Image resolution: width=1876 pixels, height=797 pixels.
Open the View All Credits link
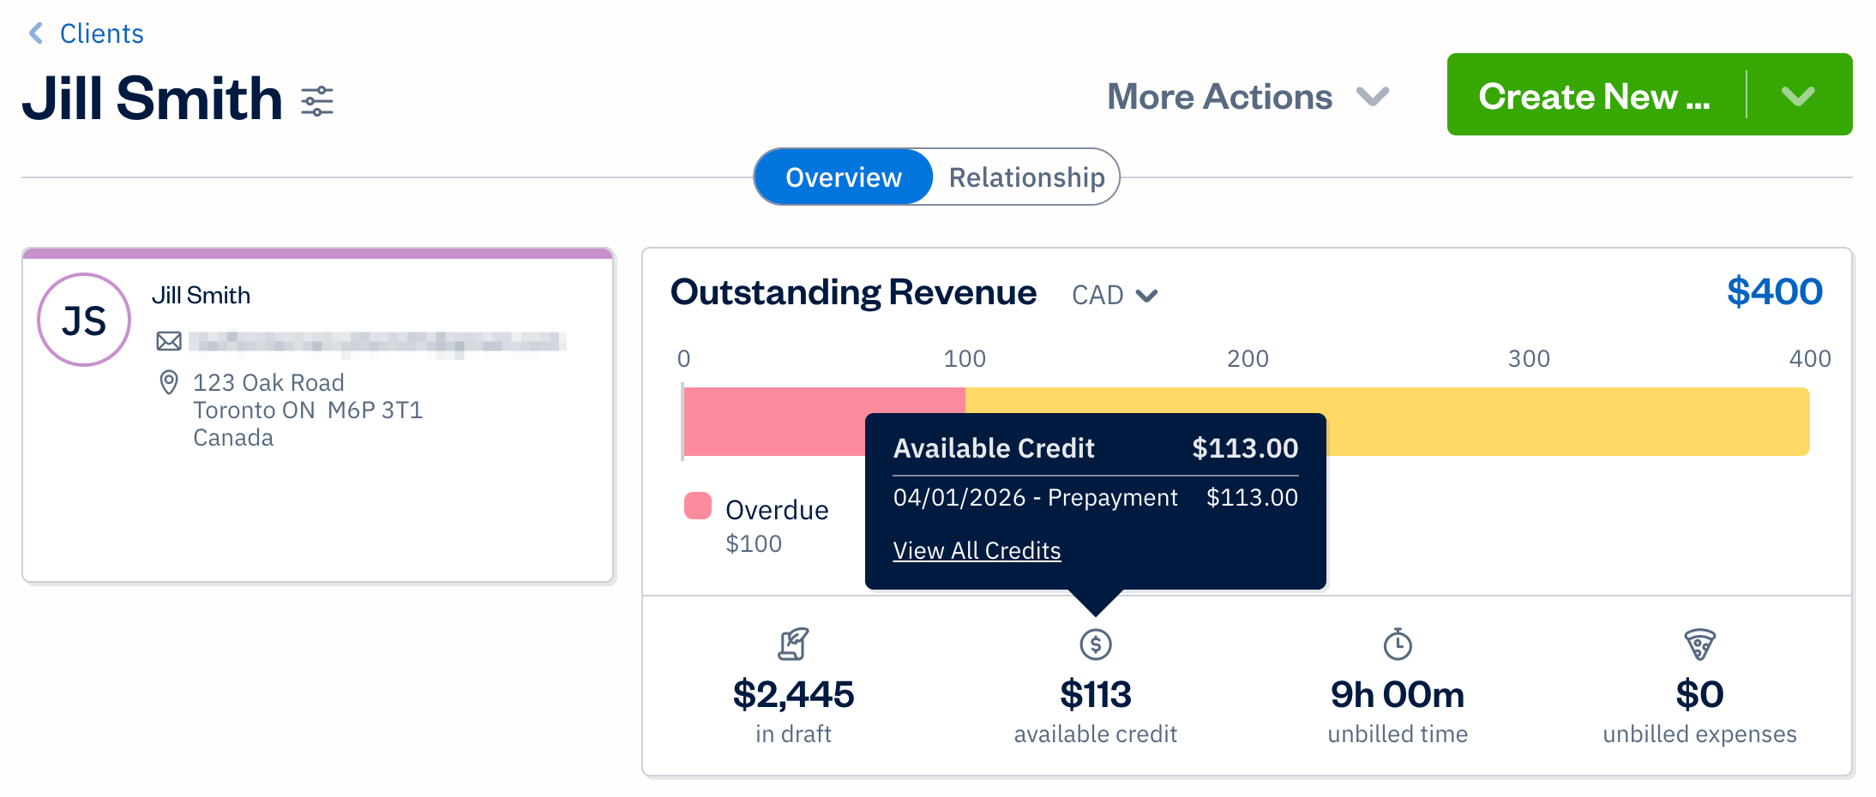click(x=976, y=550)
